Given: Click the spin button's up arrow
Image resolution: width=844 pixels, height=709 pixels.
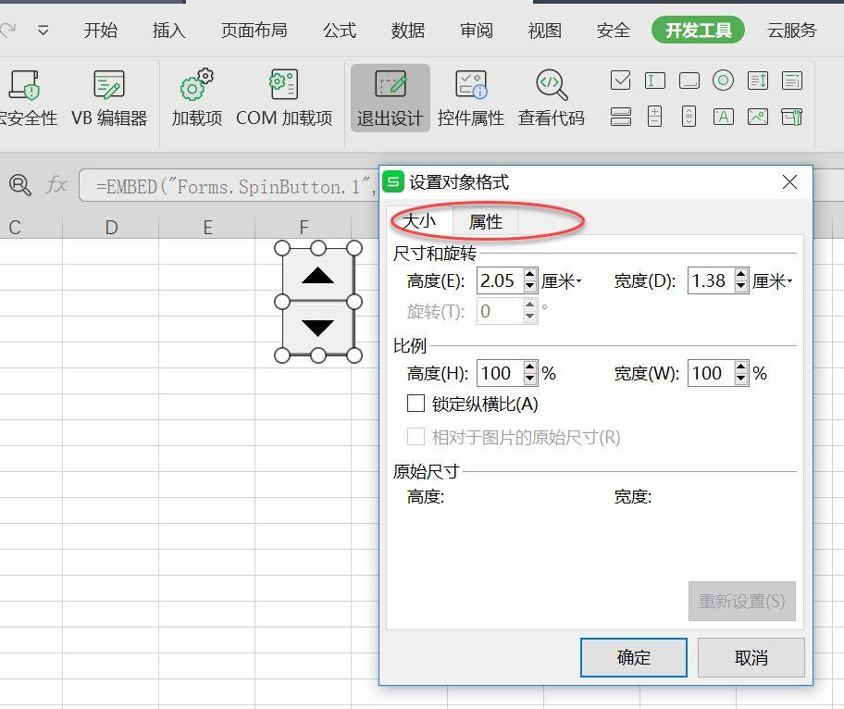Looking at the screenshot, I should pos(318,275).
